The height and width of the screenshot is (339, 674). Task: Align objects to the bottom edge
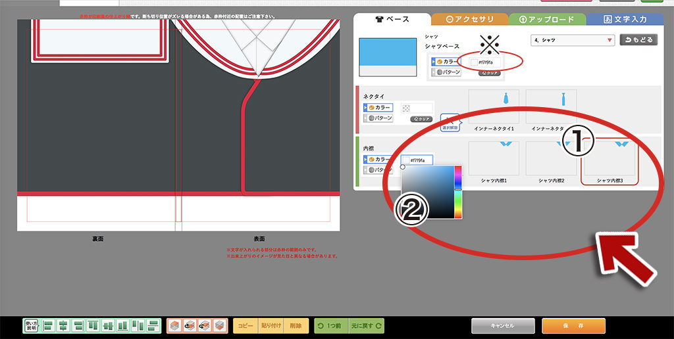[x=123, y=325]
